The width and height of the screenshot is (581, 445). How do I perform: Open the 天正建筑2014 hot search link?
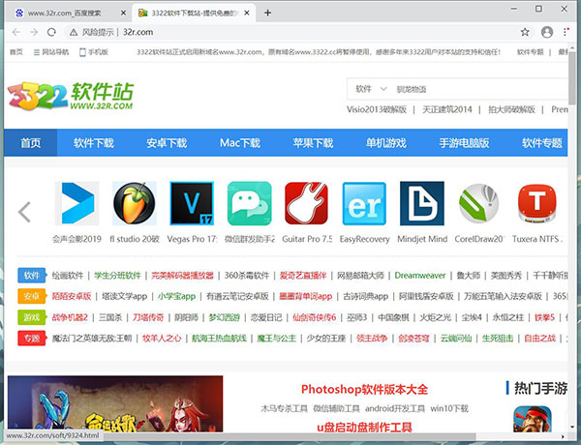pos(446,109)
